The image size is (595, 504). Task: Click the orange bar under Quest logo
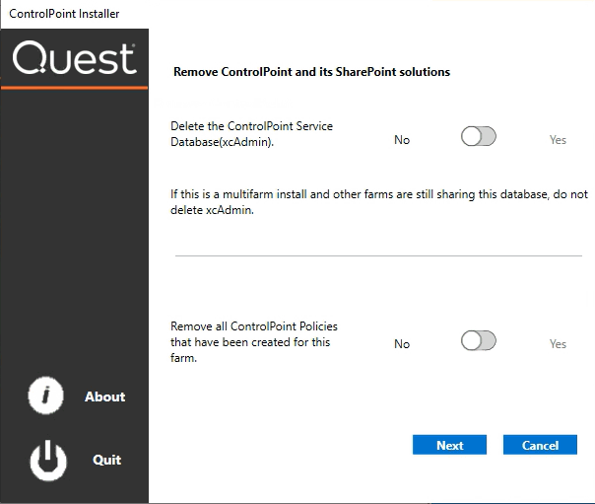click(x=74, y=88)
